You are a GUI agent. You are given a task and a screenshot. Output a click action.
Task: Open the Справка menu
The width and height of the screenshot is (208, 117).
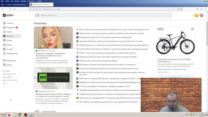click(x=39, y=1)
